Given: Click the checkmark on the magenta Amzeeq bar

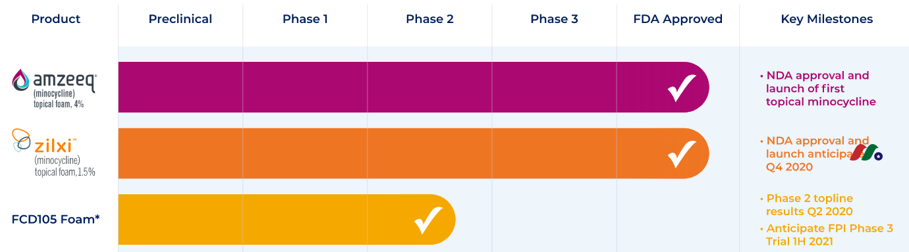Looking at the screenshot, I should point(682,88).
